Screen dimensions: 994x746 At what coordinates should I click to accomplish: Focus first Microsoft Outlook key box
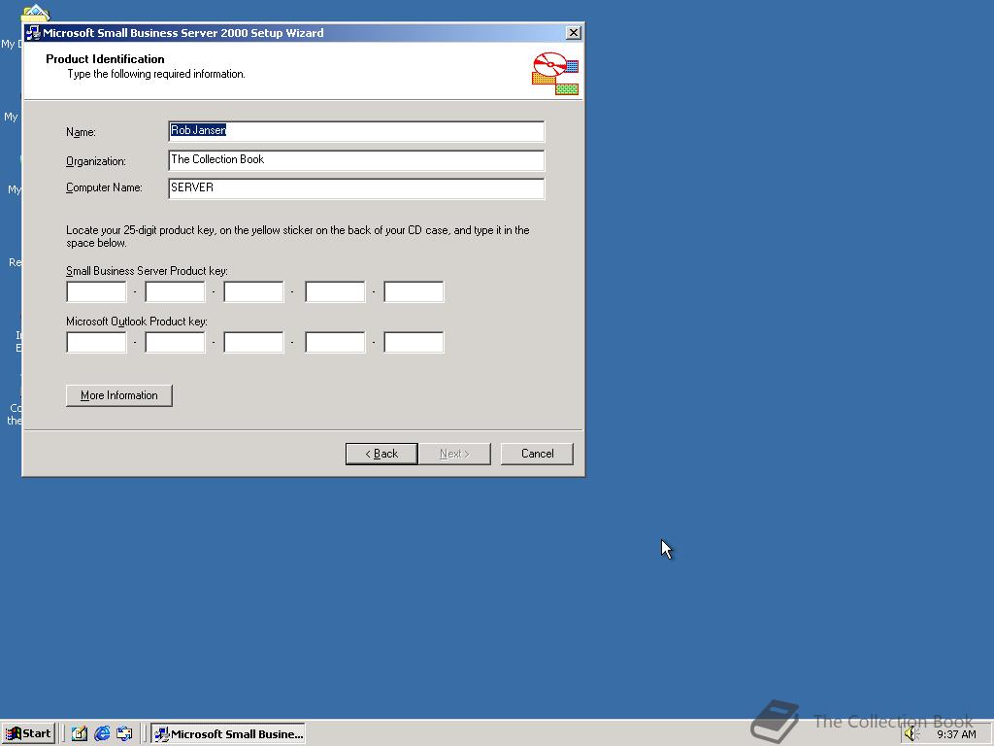96,342
